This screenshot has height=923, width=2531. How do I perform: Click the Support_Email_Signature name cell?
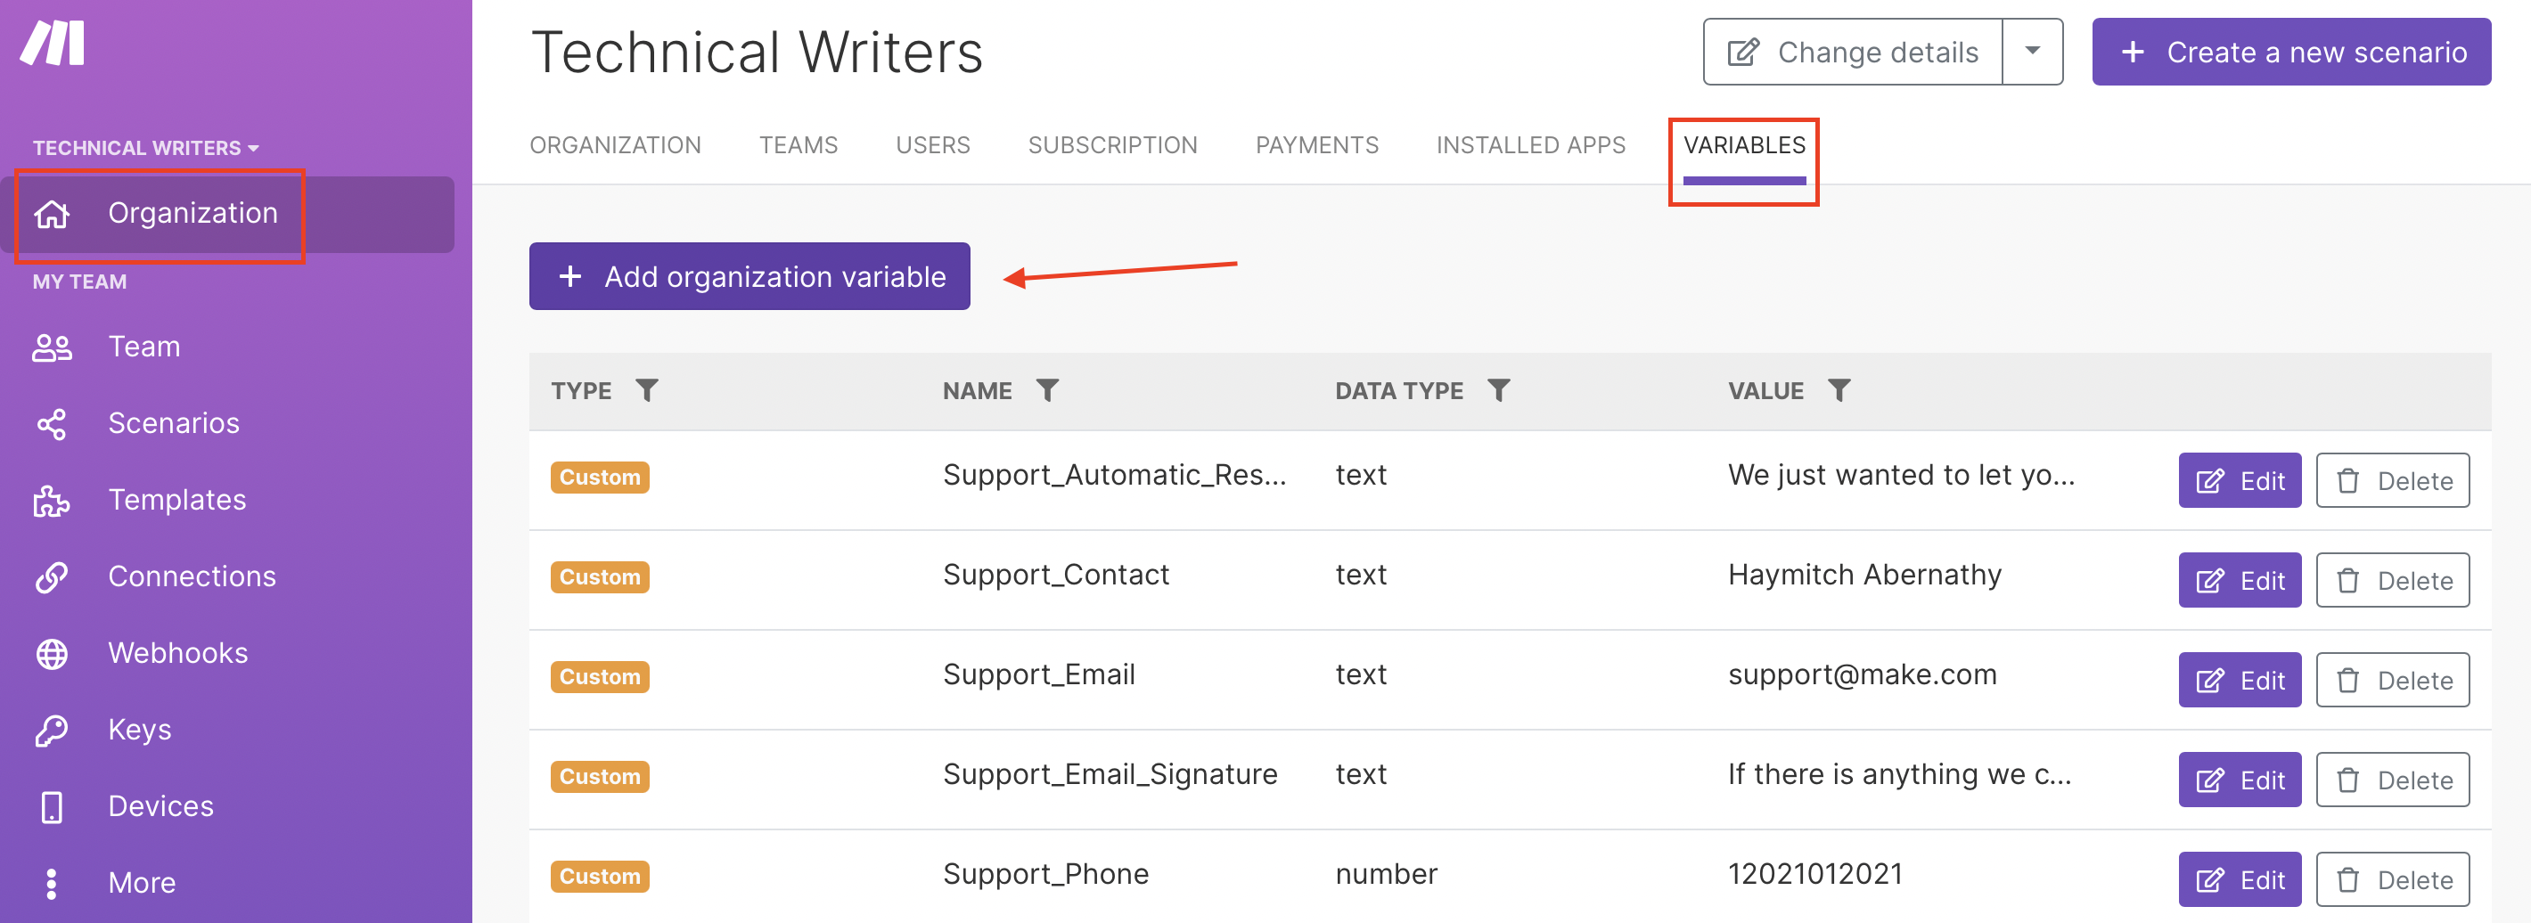[x=1110, y=776]
